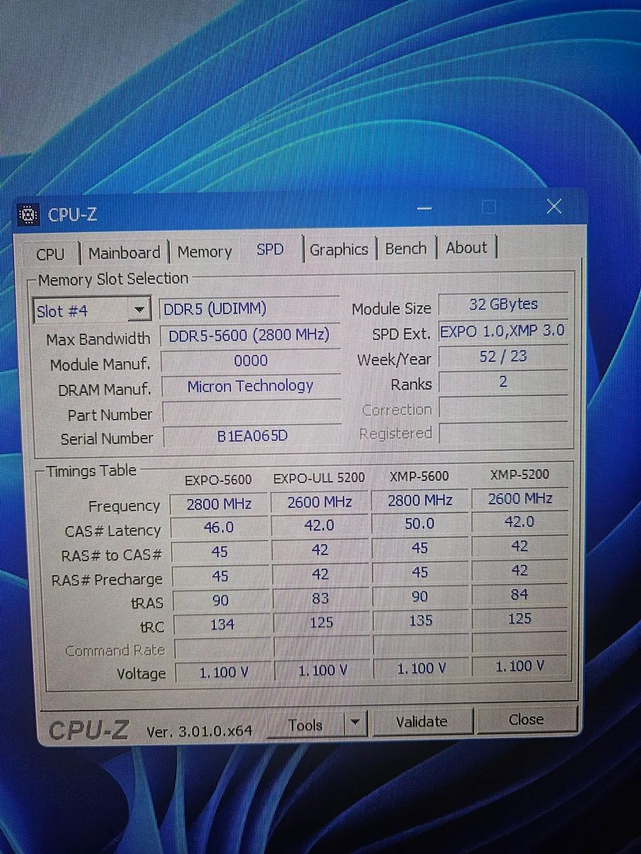This screenshot has height=854, width=641.
Task: Click the Validate button
Action: pos(422,722)
